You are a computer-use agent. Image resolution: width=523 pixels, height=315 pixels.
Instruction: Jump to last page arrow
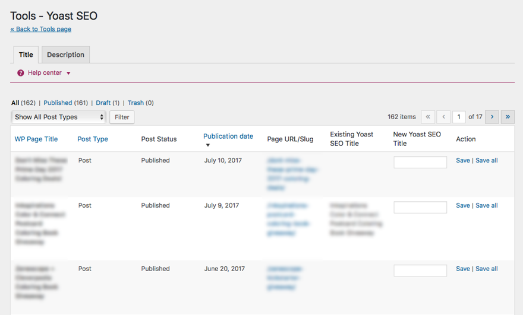[508, 117]
